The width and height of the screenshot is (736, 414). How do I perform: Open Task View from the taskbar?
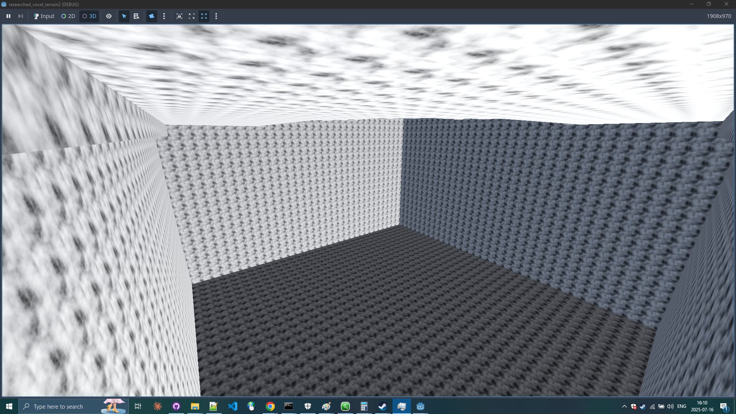(x=138, y=406)
